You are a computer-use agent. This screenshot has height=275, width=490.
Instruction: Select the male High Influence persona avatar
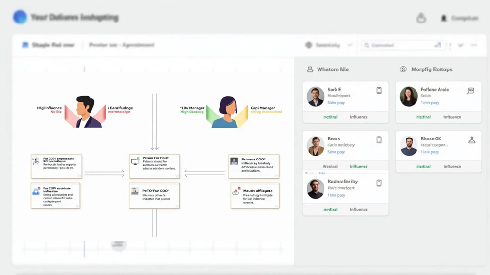tap(85, 112)
